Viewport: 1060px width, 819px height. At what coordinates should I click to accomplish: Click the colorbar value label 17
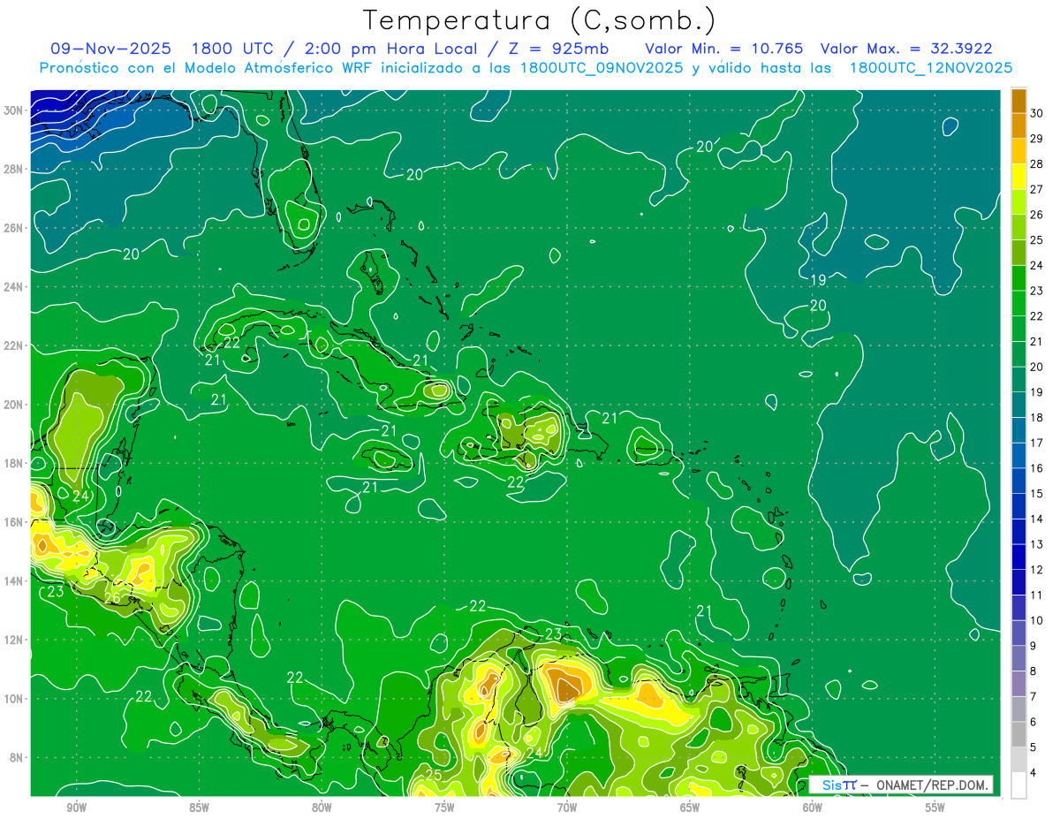1037,443
